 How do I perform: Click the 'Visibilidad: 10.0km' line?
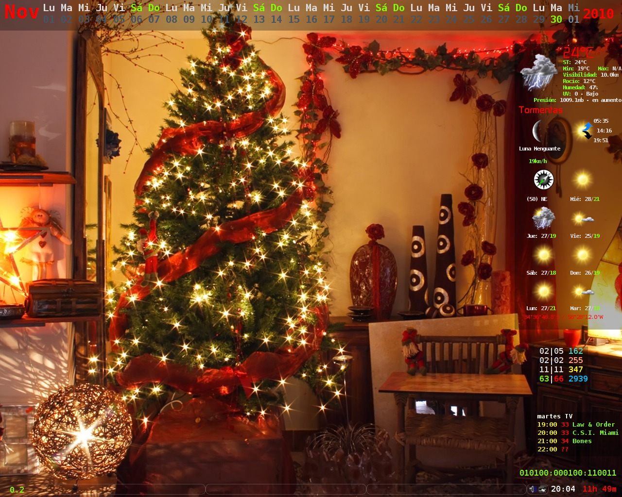(x=591, y=75)
